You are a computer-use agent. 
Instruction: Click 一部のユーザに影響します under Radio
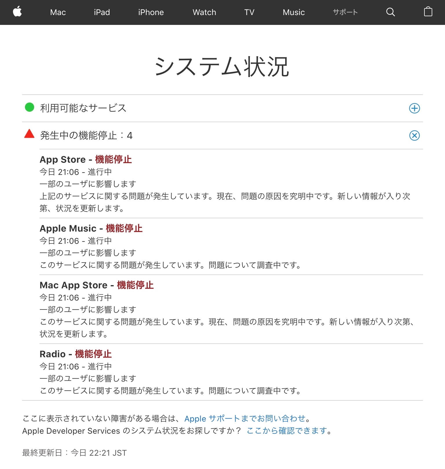click(x=88, y=379)
